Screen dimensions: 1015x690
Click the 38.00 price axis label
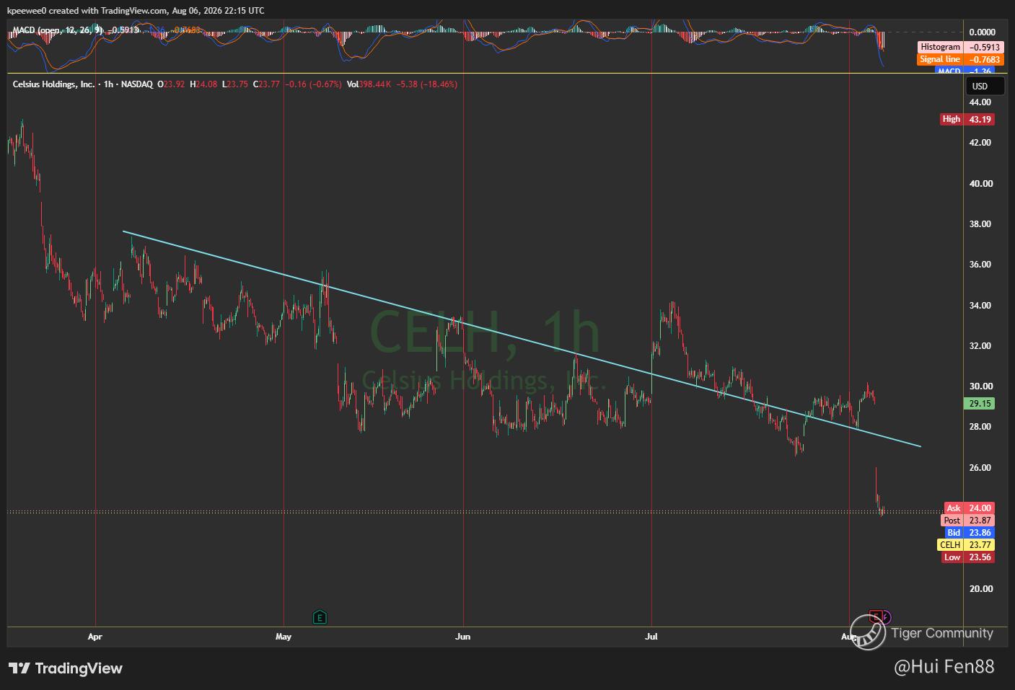(980, 224)
